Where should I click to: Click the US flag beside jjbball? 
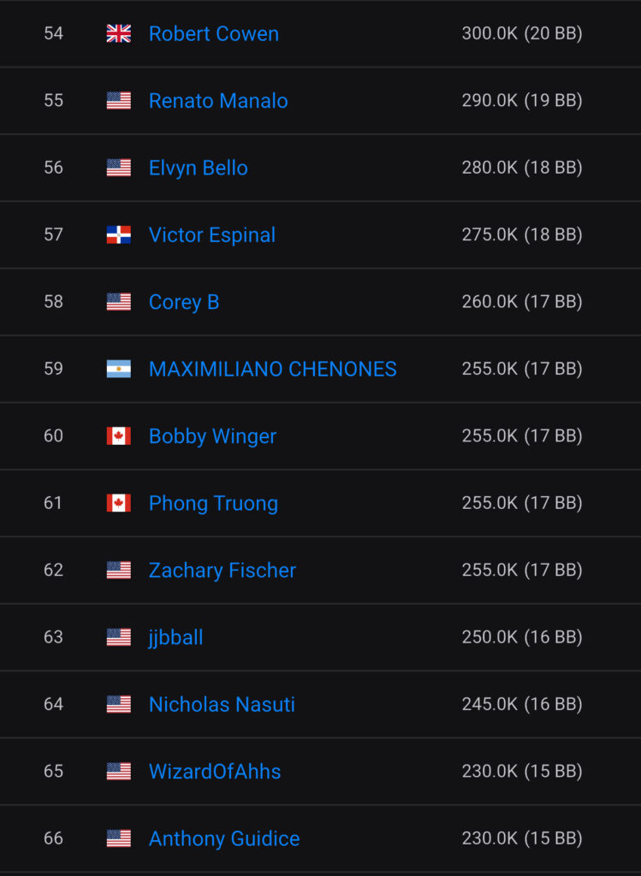[x=118, y=637]
